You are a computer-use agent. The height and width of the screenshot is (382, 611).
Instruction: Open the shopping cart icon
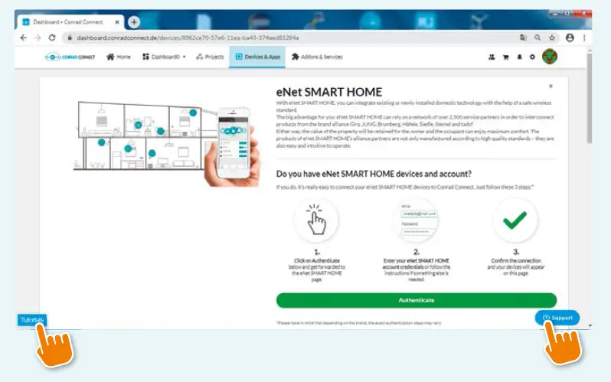point(506,57)
